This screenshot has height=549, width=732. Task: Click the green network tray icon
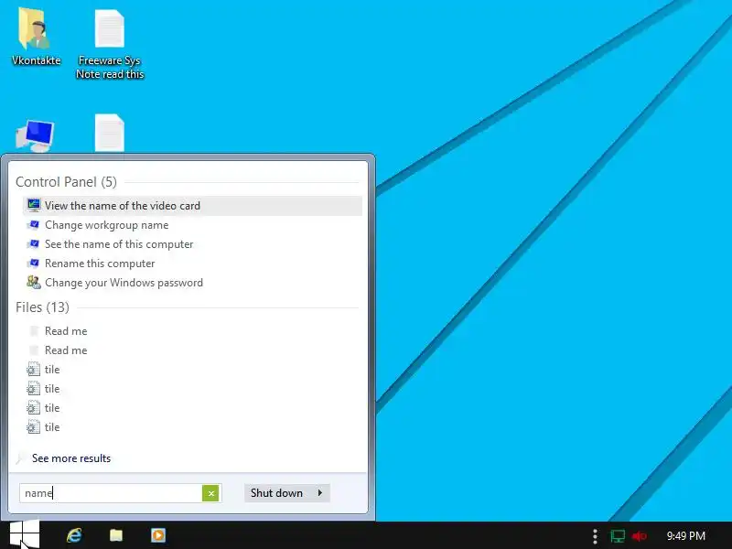click(x=617, y=536)
